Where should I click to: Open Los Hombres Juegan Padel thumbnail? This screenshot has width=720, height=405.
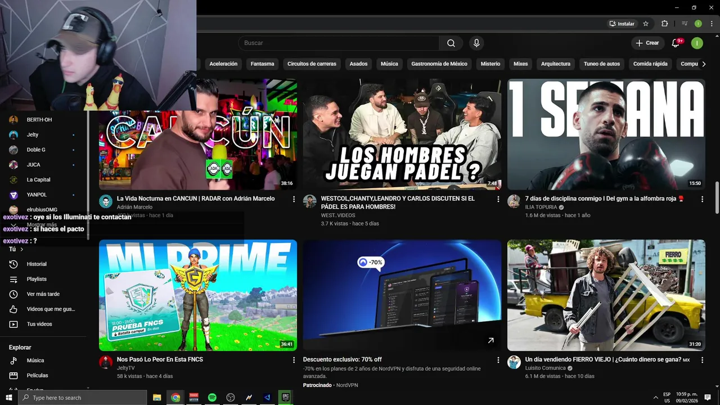pyautogui.click(x=402, y=134)
